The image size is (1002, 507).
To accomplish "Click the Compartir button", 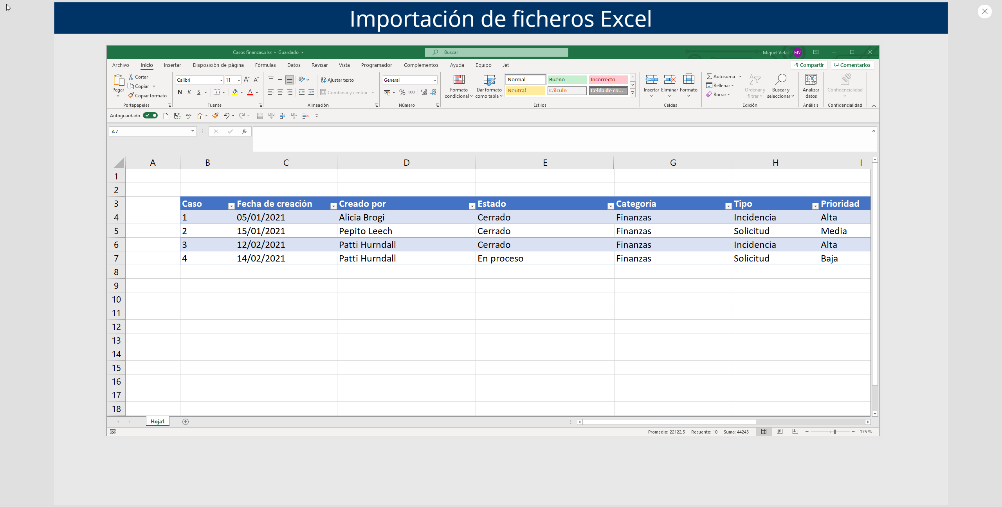I will [x=809, y=65].
